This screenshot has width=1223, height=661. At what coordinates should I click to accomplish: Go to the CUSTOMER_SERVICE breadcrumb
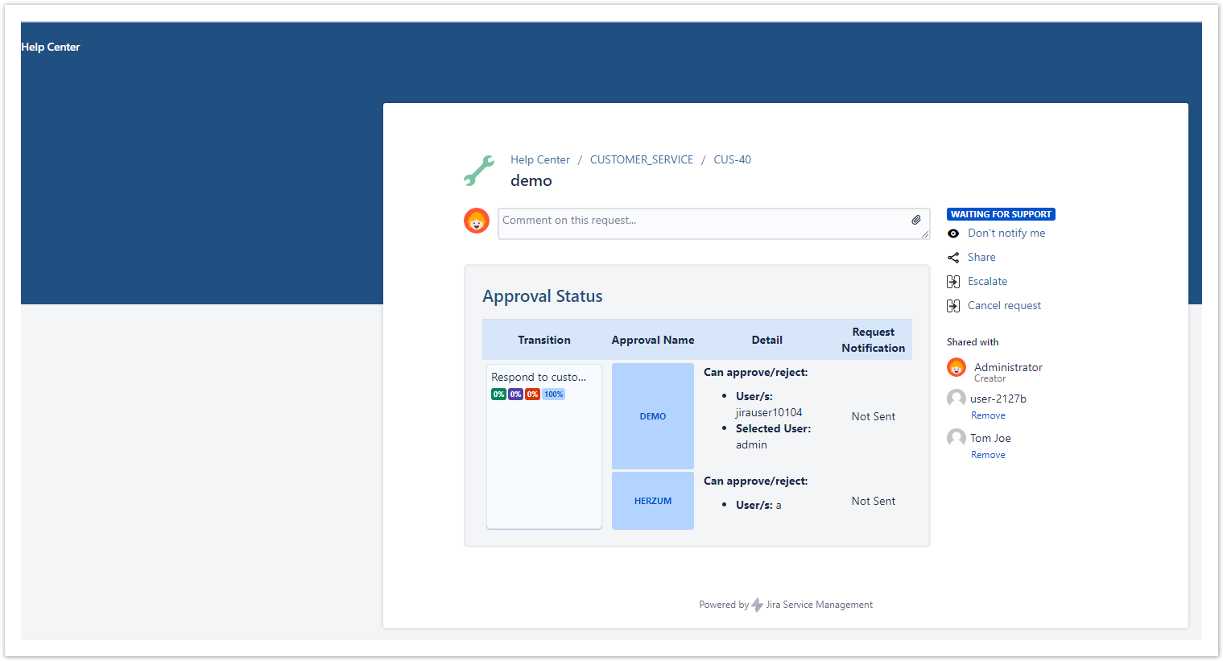pyautogui.click(x=641, y=160)
